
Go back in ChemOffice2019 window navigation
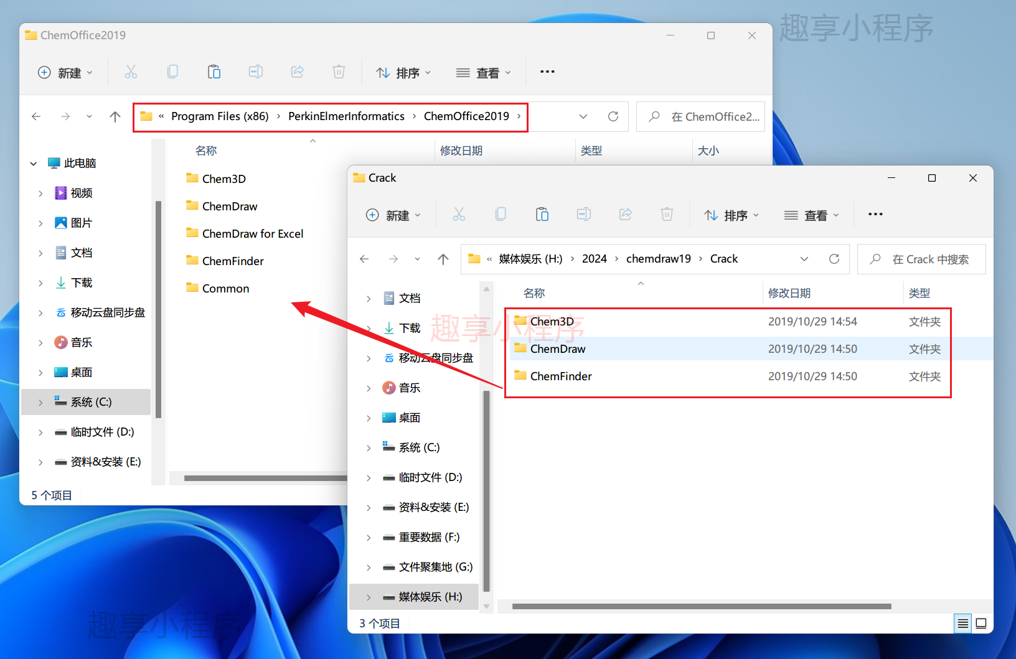pos(36,116)
